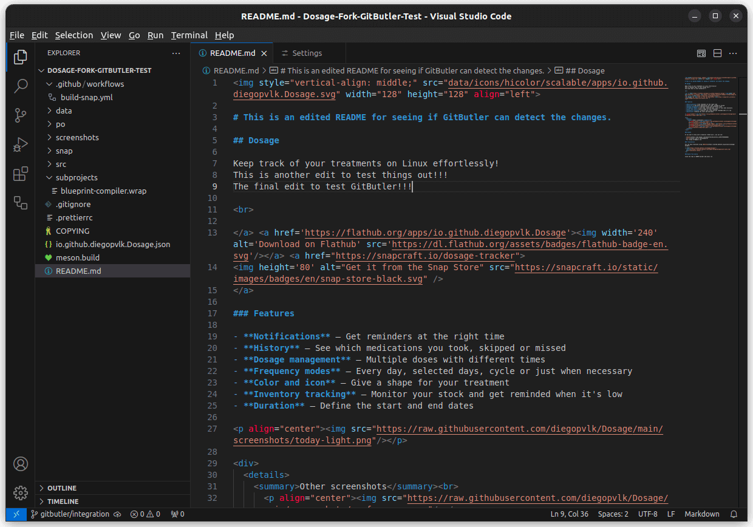
Task: Click the sync changes cloud icon
Action: click(x=117, y=514)
